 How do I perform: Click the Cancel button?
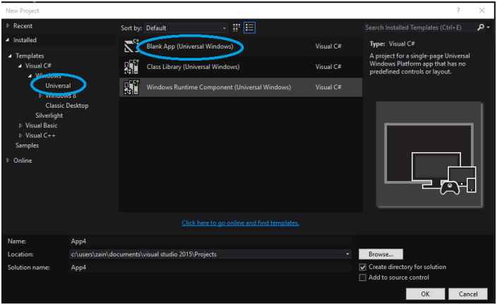pyautogui.click(x=468, y=294)
